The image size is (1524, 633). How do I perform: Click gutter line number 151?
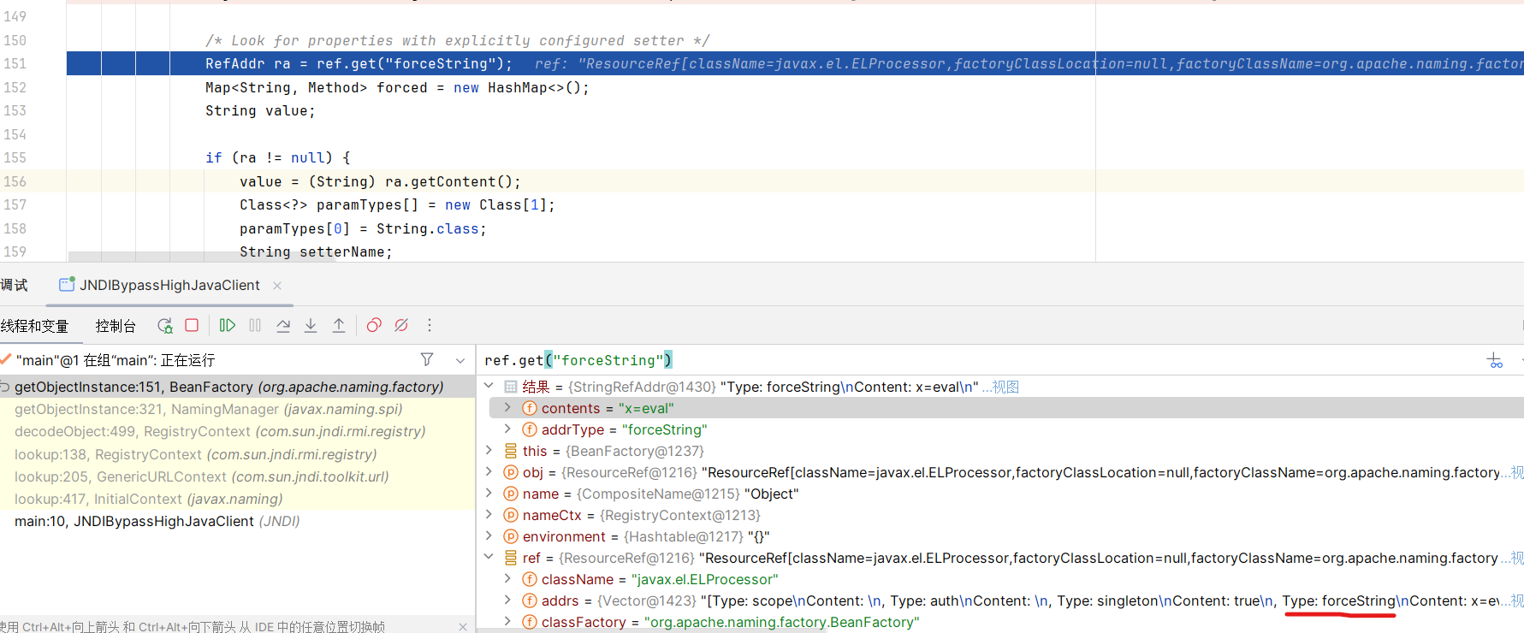pyautogui.click(x=15, y=63)
